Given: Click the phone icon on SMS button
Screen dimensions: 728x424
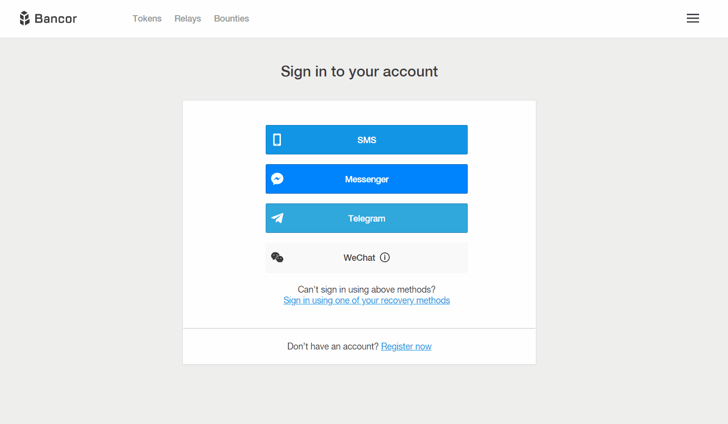Looking at the screenshot, I should click(277, 140).
